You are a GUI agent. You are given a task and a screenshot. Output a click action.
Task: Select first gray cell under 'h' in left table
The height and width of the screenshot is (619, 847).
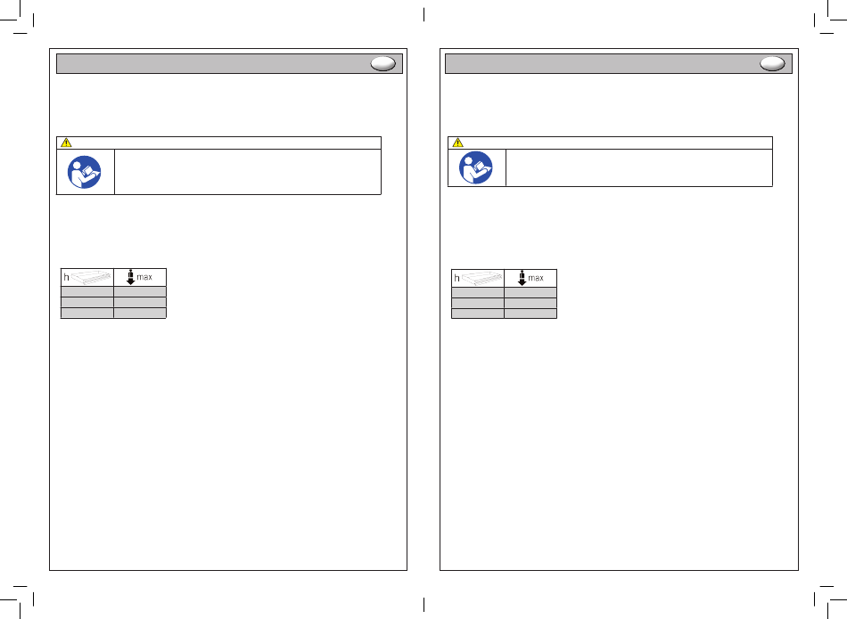[87, 291]
